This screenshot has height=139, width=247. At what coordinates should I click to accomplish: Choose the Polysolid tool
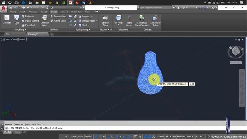click(x=28, y=16)
